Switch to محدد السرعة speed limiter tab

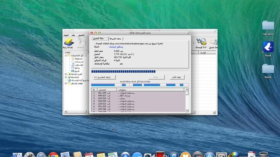coord(115,39)
